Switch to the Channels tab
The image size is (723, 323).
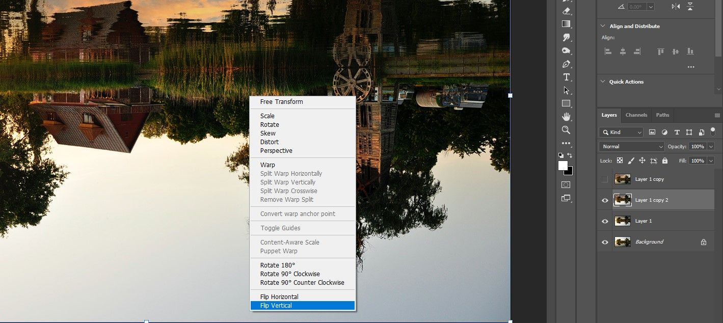pyautogui.click(x=636, y=115)
